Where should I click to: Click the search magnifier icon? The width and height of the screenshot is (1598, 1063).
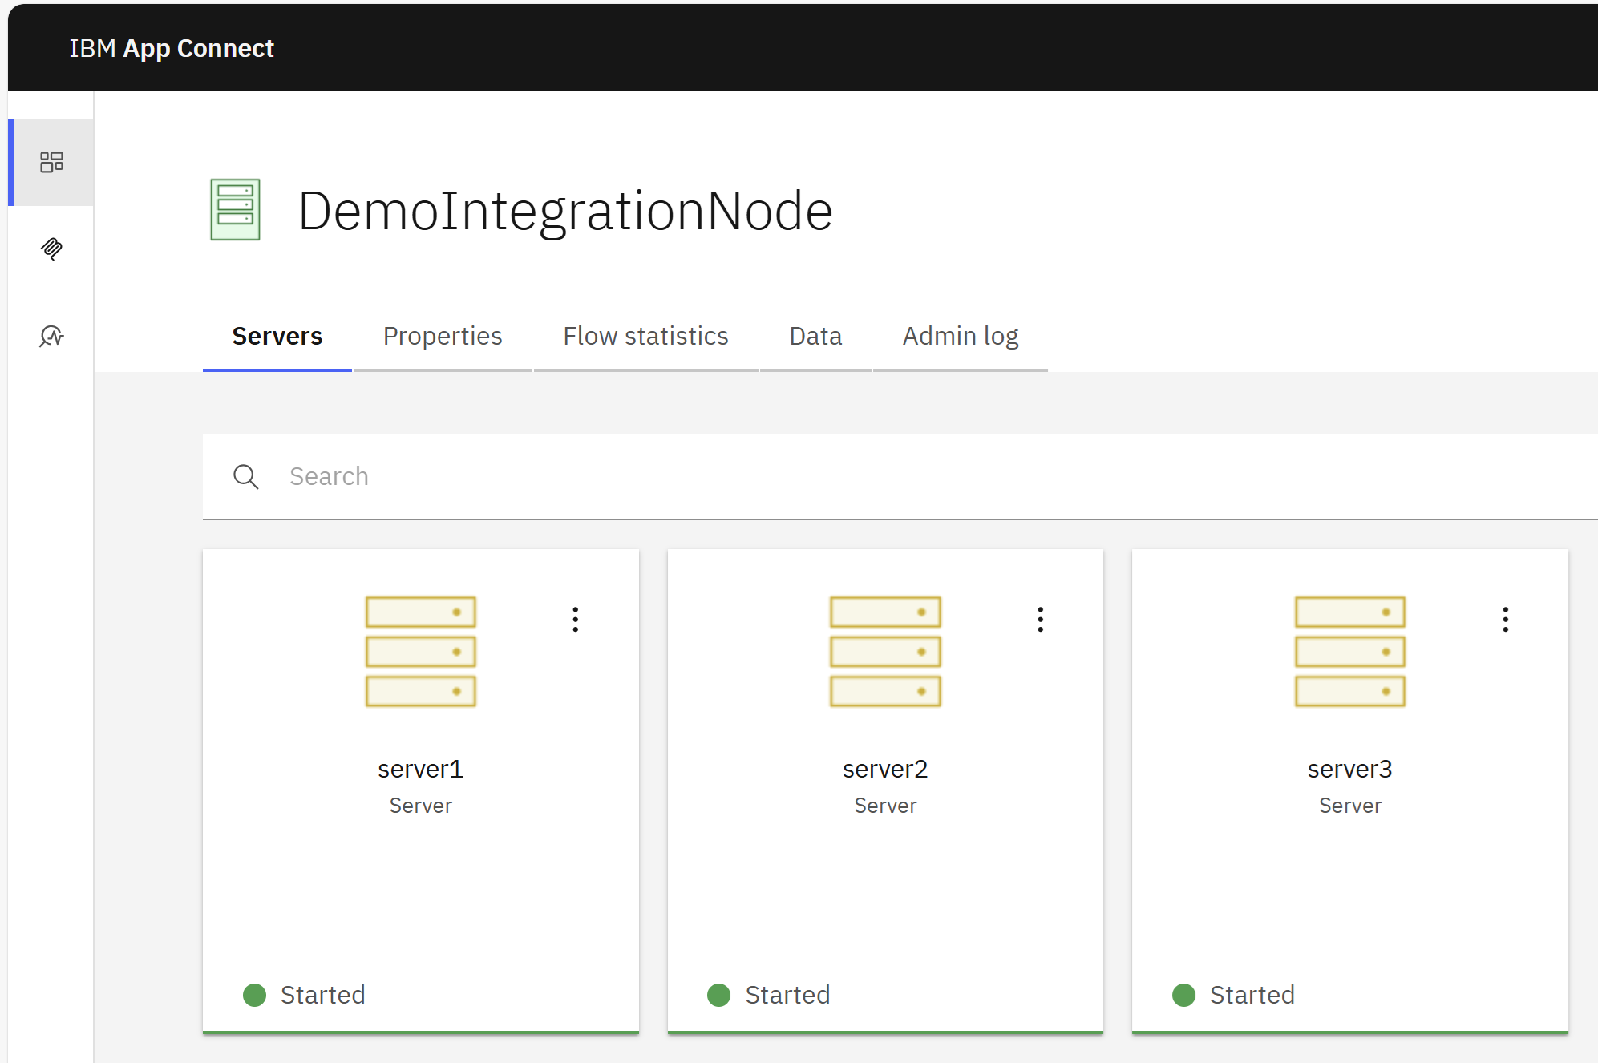click(x=245, y=476)
